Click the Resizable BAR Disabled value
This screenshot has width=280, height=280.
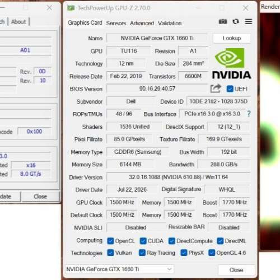point(229,227)
